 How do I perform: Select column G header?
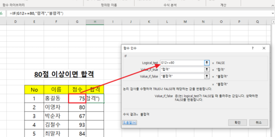[77, 22]
